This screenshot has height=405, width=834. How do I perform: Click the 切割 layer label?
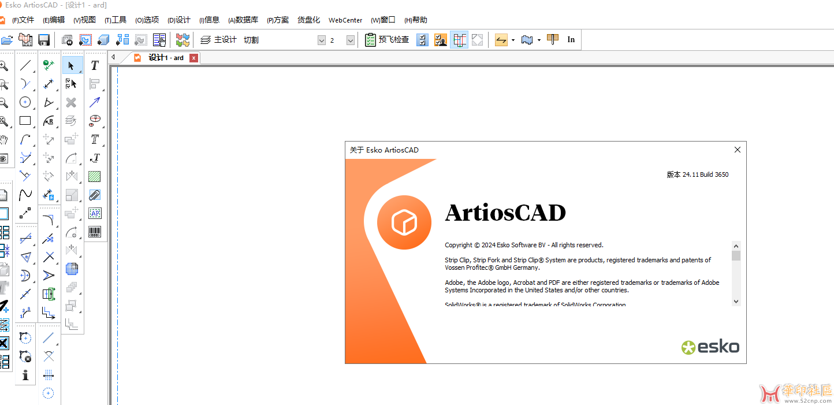coord(251,40)
